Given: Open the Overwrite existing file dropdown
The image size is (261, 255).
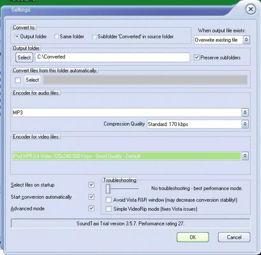Looking at the screenshot, I should pyautogui.click(x=222, y=40).
